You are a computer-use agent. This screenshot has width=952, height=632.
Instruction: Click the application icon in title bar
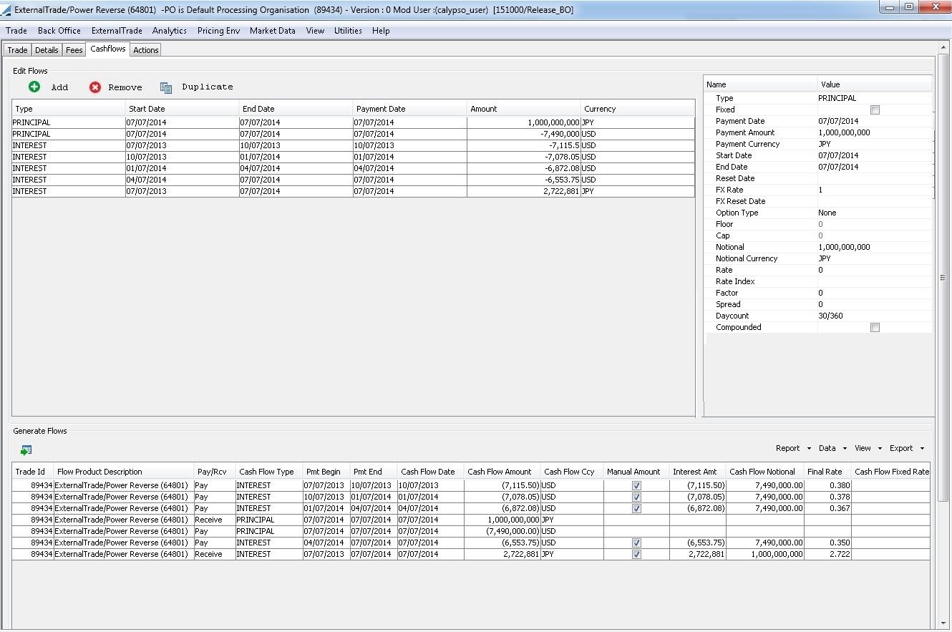[6, 10]
